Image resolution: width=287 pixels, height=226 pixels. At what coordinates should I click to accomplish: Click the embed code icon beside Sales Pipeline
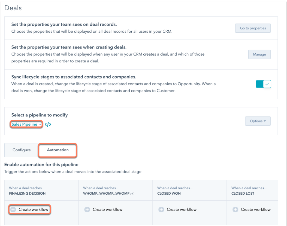[48, 124]
